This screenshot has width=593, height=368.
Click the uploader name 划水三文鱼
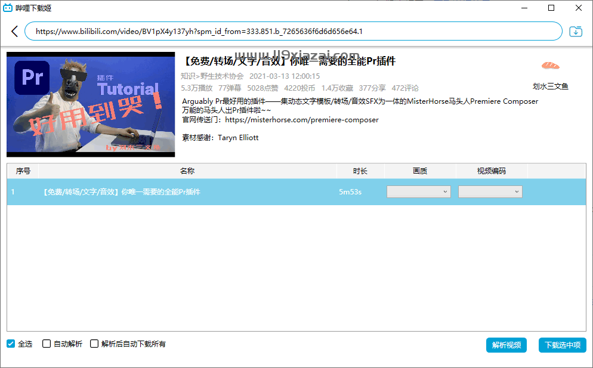(x=550, y=86)
